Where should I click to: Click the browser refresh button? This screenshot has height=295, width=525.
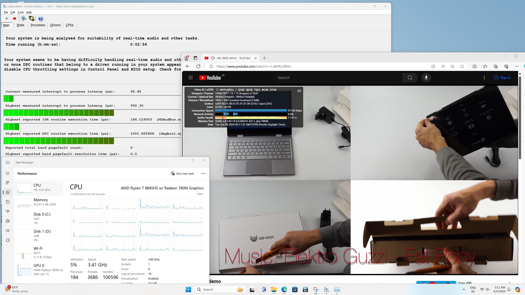[198, 66]
